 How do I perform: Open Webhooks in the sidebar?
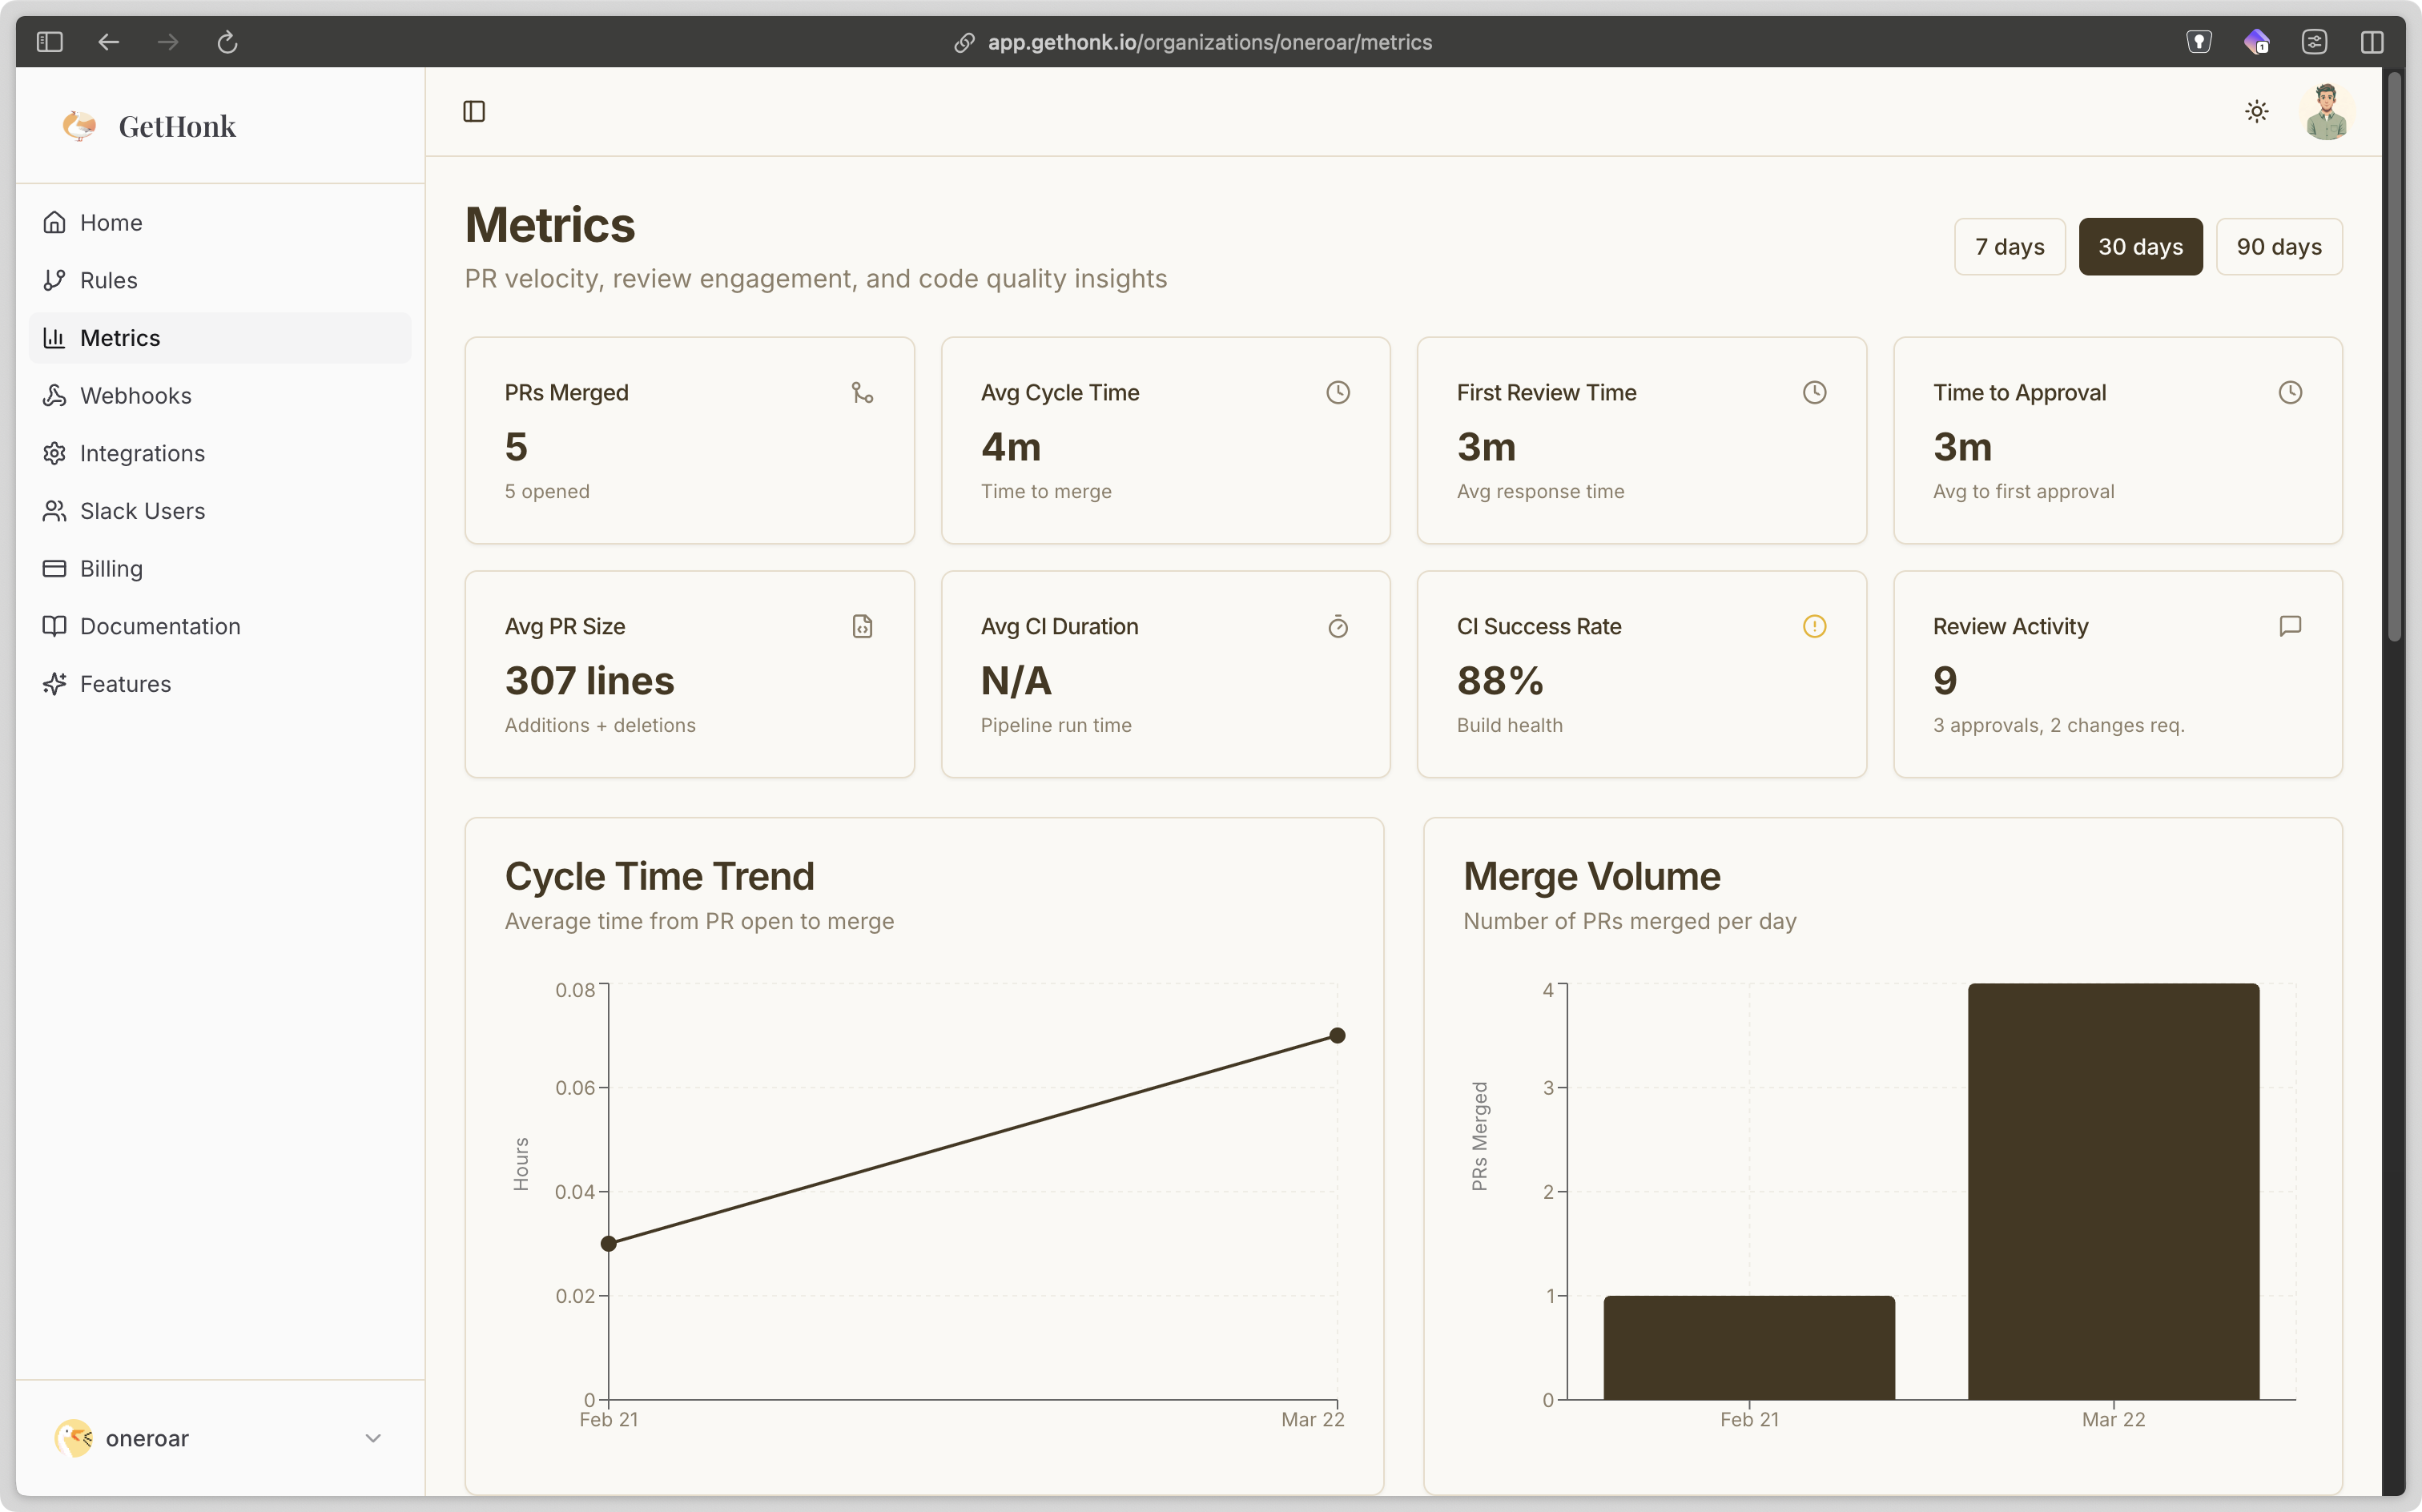(220, 395)
